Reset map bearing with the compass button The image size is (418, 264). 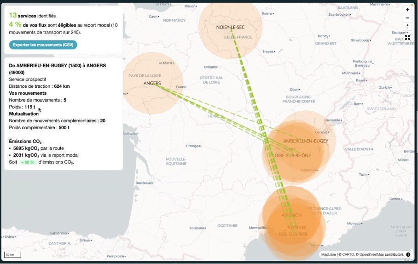coord(407,26)
